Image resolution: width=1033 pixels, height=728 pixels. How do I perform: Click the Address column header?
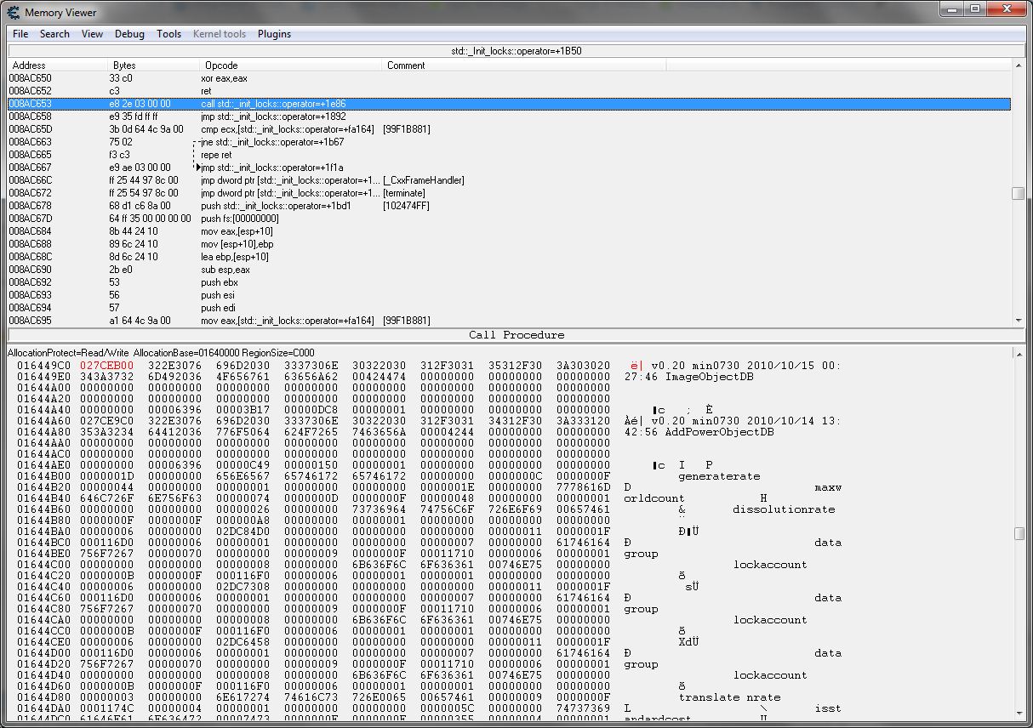point(29,65)
